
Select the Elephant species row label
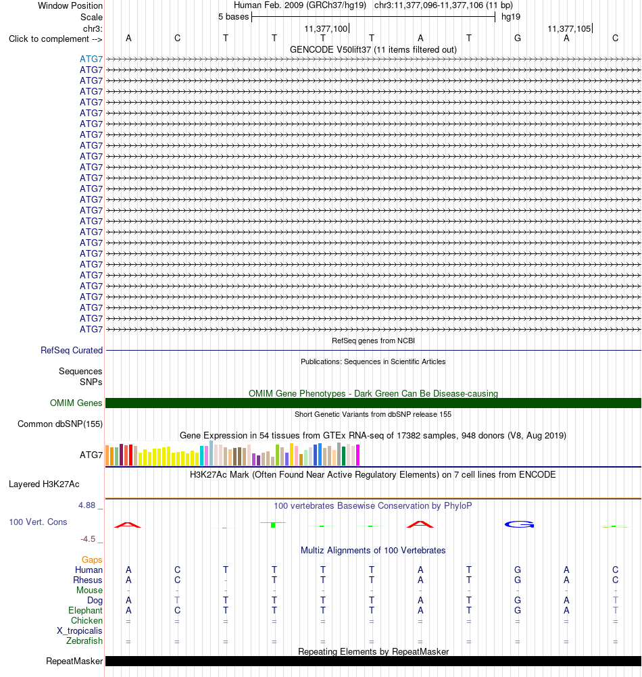[x=85, y=611]
